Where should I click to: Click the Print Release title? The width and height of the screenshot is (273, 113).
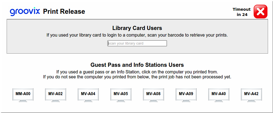[64, 12]
